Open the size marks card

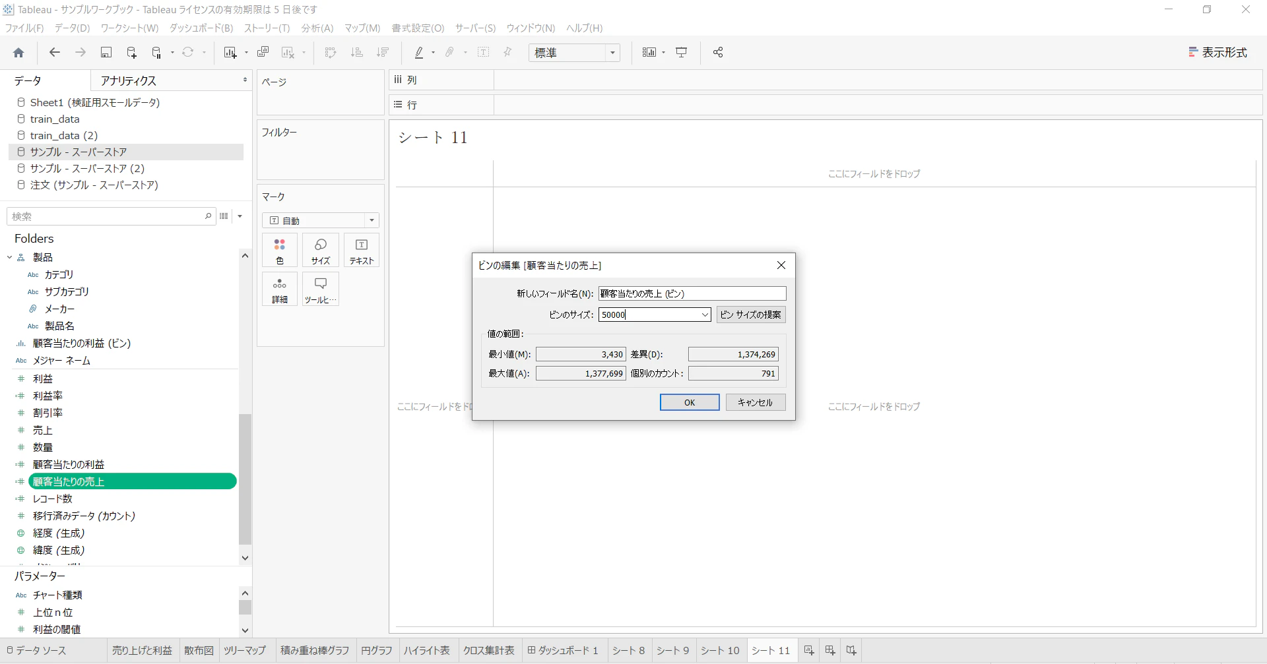(x=321, y=251)
